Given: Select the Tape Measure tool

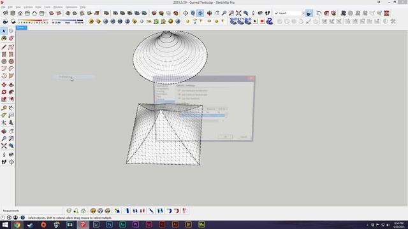Looking at the screenshot, I should tap(4, 108).
